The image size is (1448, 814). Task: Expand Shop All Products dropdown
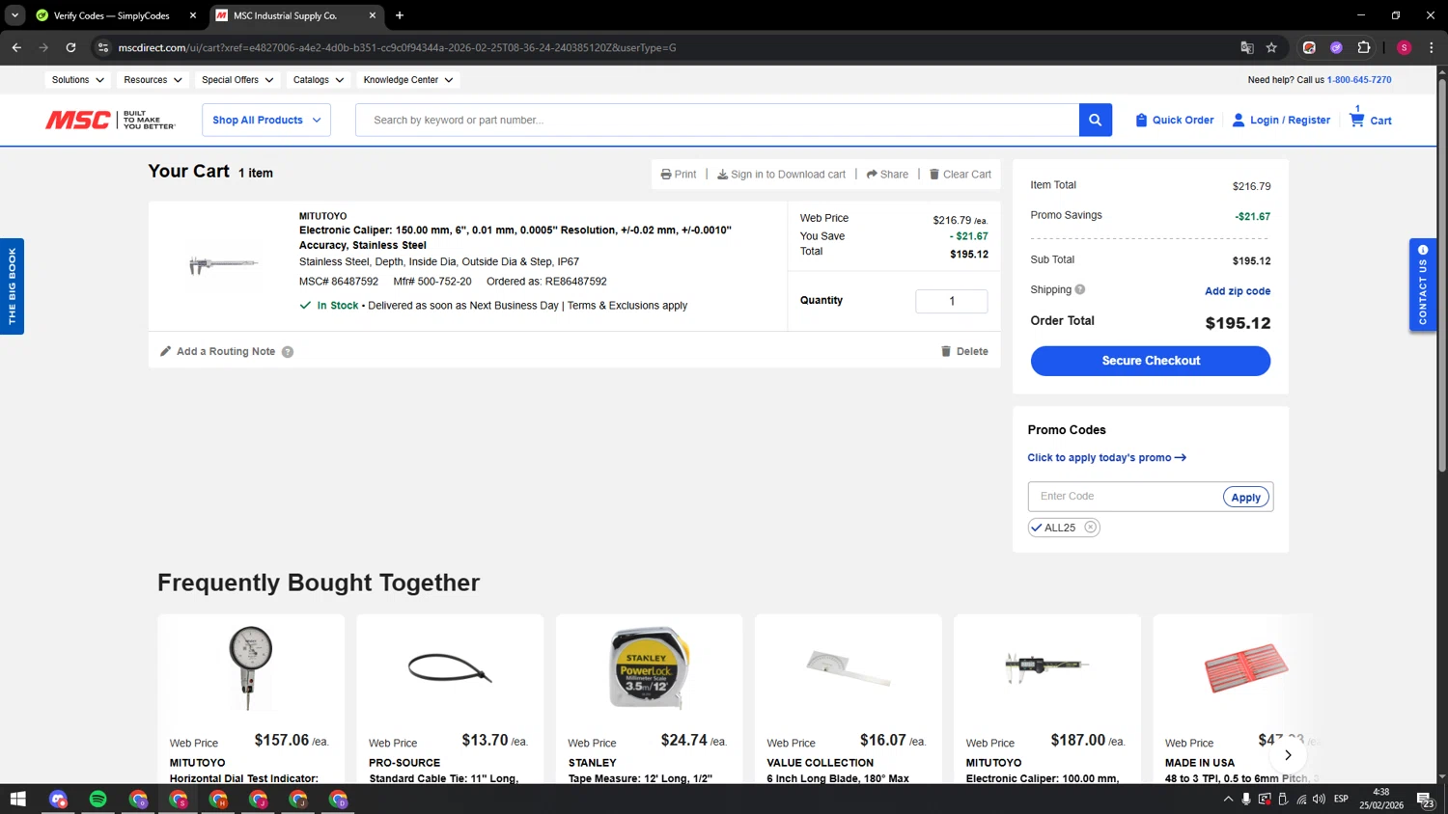coord(266,120)
